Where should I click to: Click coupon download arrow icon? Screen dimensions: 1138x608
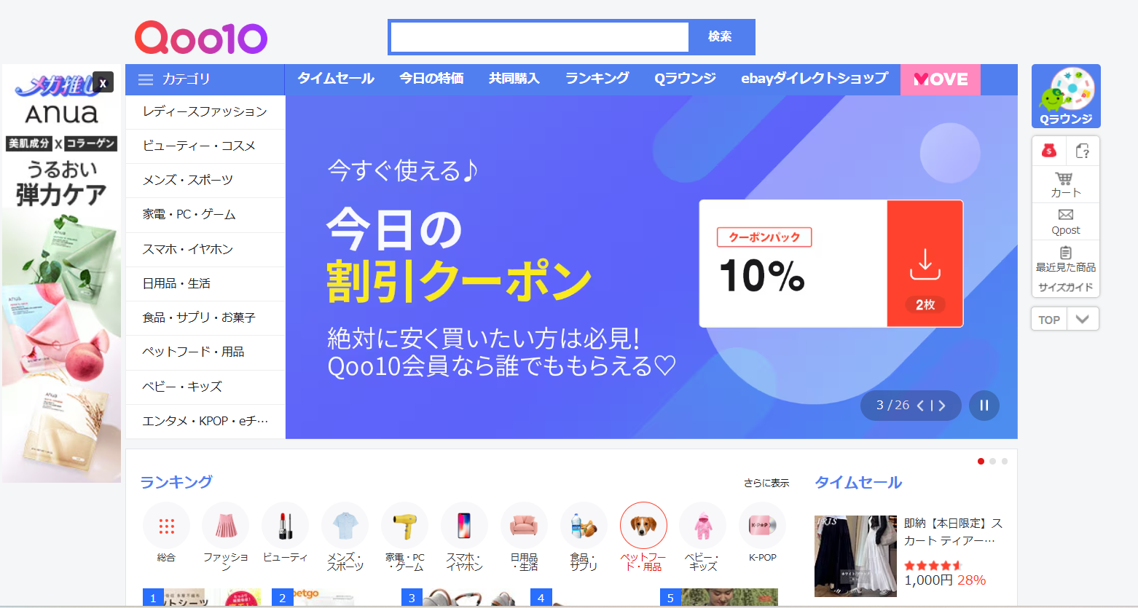click(925, 264)
